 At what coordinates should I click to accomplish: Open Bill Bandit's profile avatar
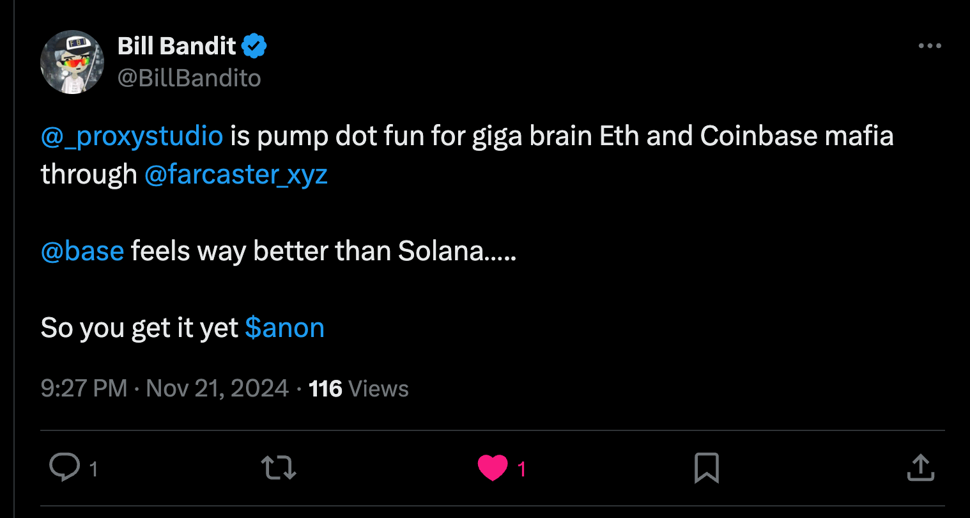click(72, 62)
